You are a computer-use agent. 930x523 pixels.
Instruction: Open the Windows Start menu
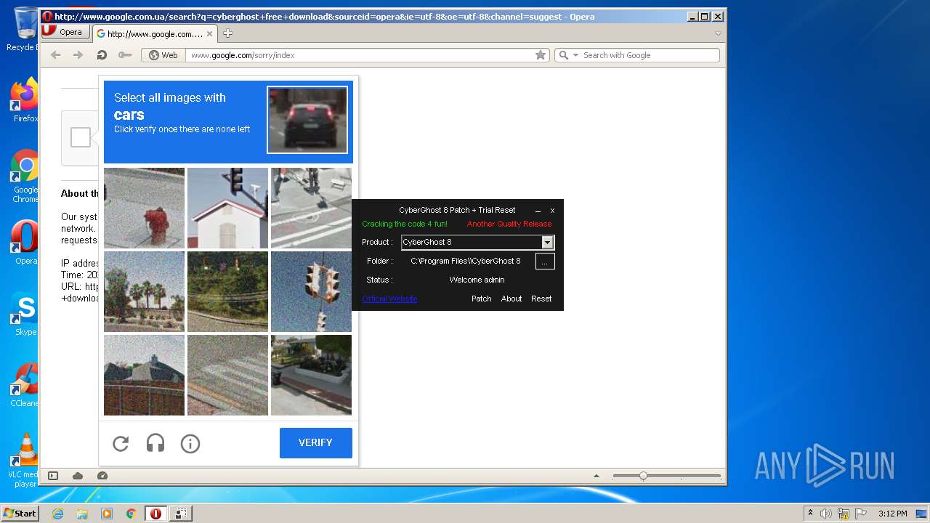pyautogui.click(x=20, y=513)
